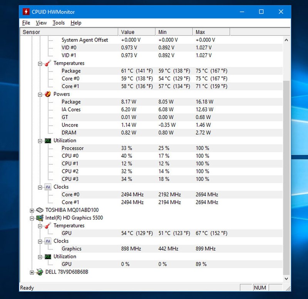Viewport: 308px width, 299px height.
Task: Expand the TOSHIBA MQ01ABD100 tree node
Action: tap(32, 210)
